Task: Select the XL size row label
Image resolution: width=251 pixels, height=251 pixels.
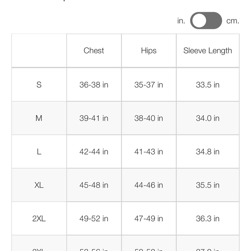Action: 39,185
